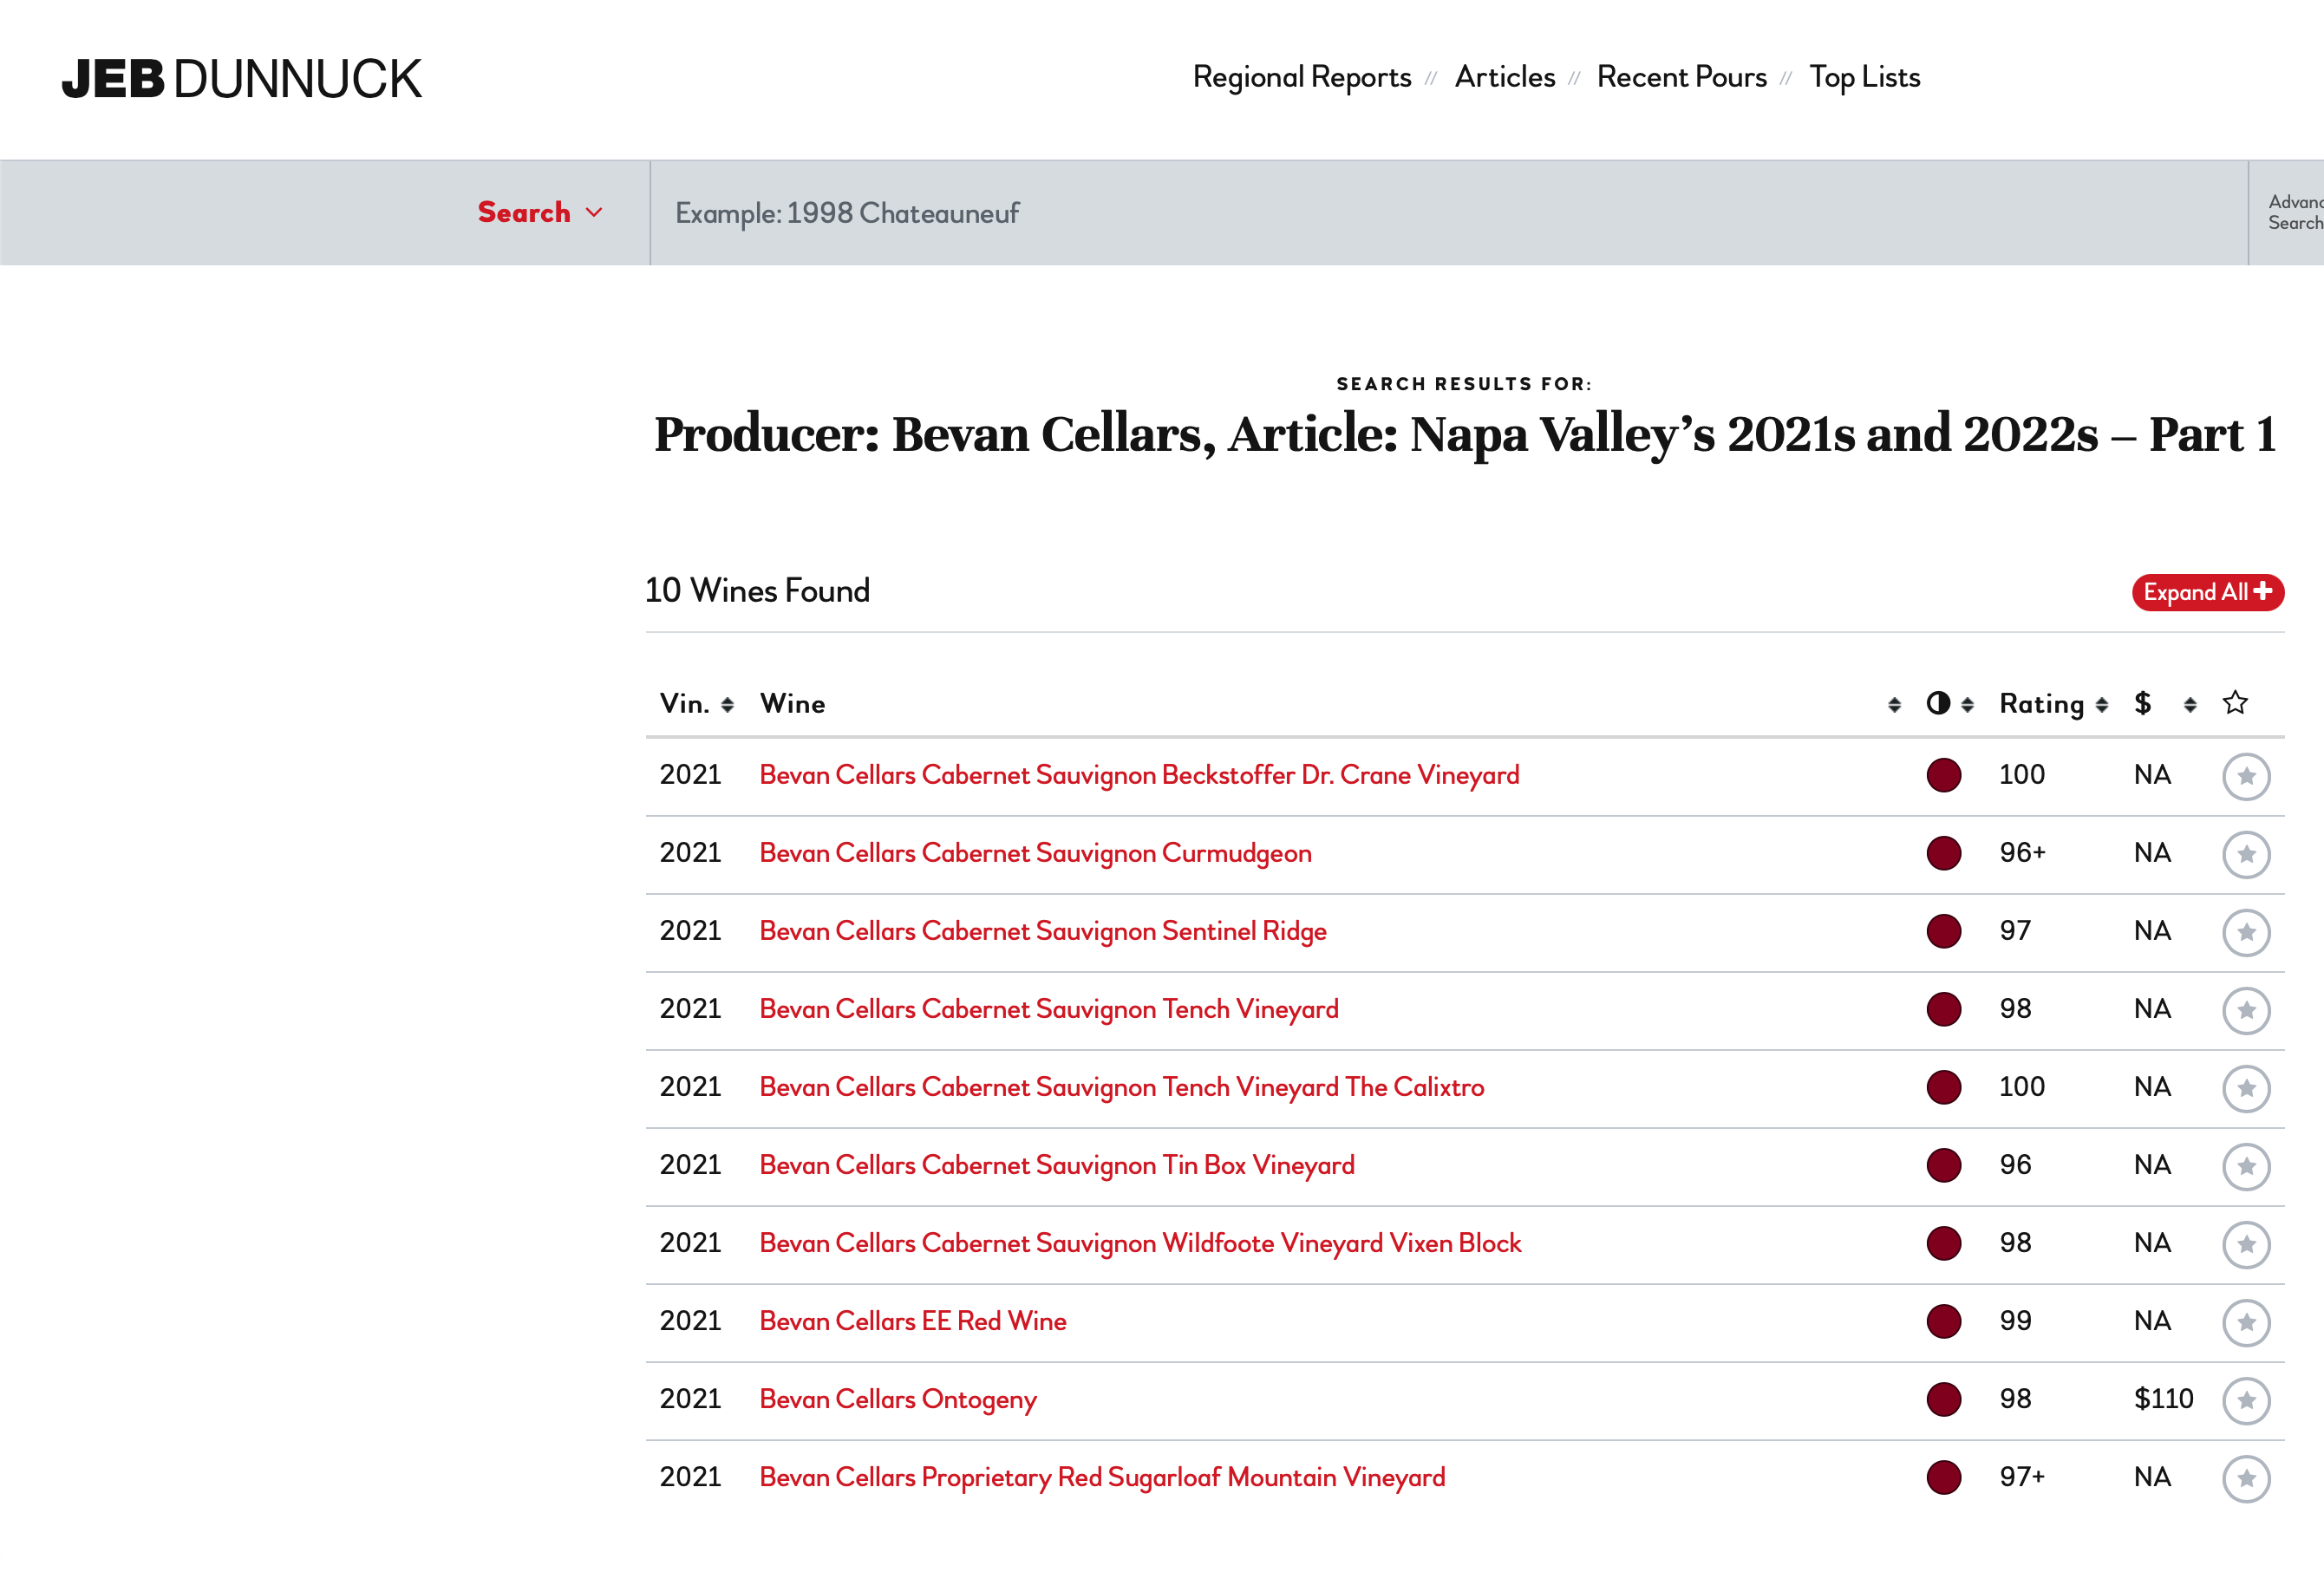Click the 97+ rating for Sugarloaf Mountain
The height and width of the screenshot is (1585, 2324).
pyautogui.click(x=2022, y=1477)
